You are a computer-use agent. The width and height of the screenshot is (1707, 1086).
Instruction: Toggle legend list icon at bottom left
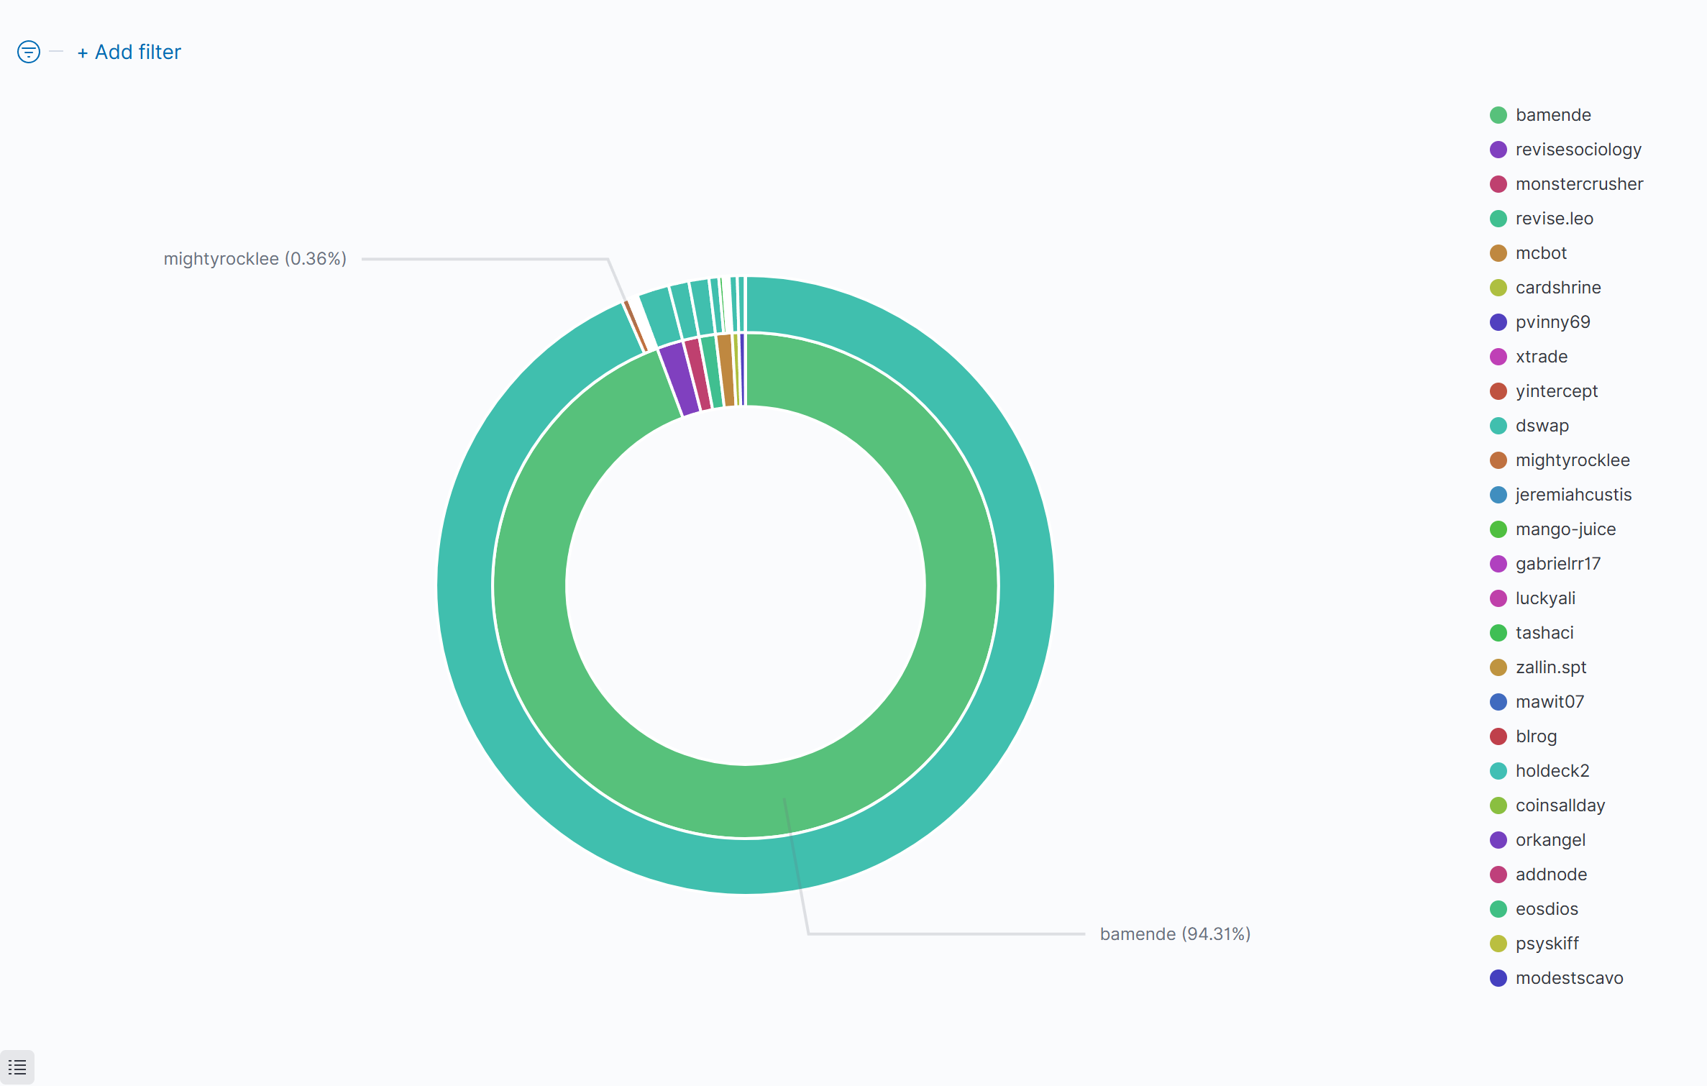click(17, 1067)
